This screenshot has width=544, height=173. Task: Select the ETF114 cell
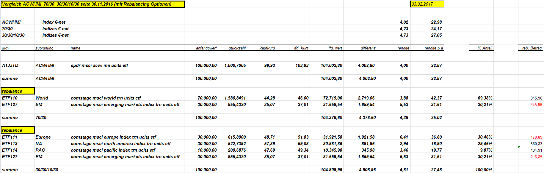[x=10, y=150]
